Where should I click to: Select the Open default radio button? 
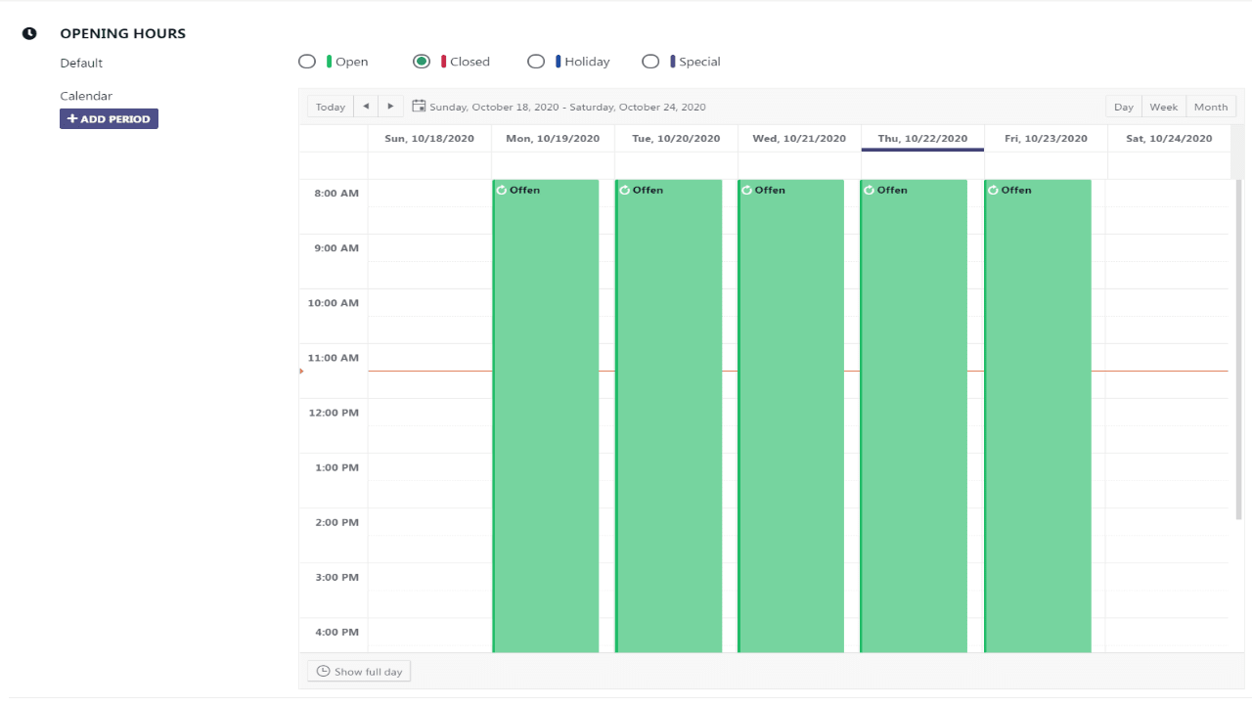pos(307,62)
